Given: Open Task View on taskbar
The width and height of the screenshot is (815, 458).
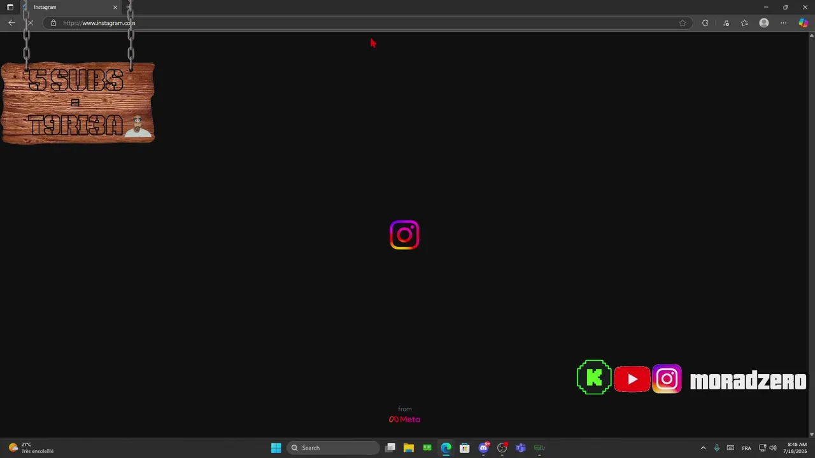Looking at the screenshot, I should click(x=390, y=448).
